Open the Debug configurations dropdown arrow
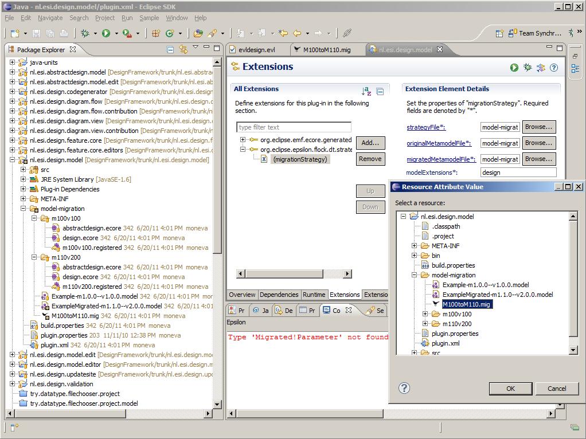The width and height of the screenshot is (586, 439). [x=95, y=34]
